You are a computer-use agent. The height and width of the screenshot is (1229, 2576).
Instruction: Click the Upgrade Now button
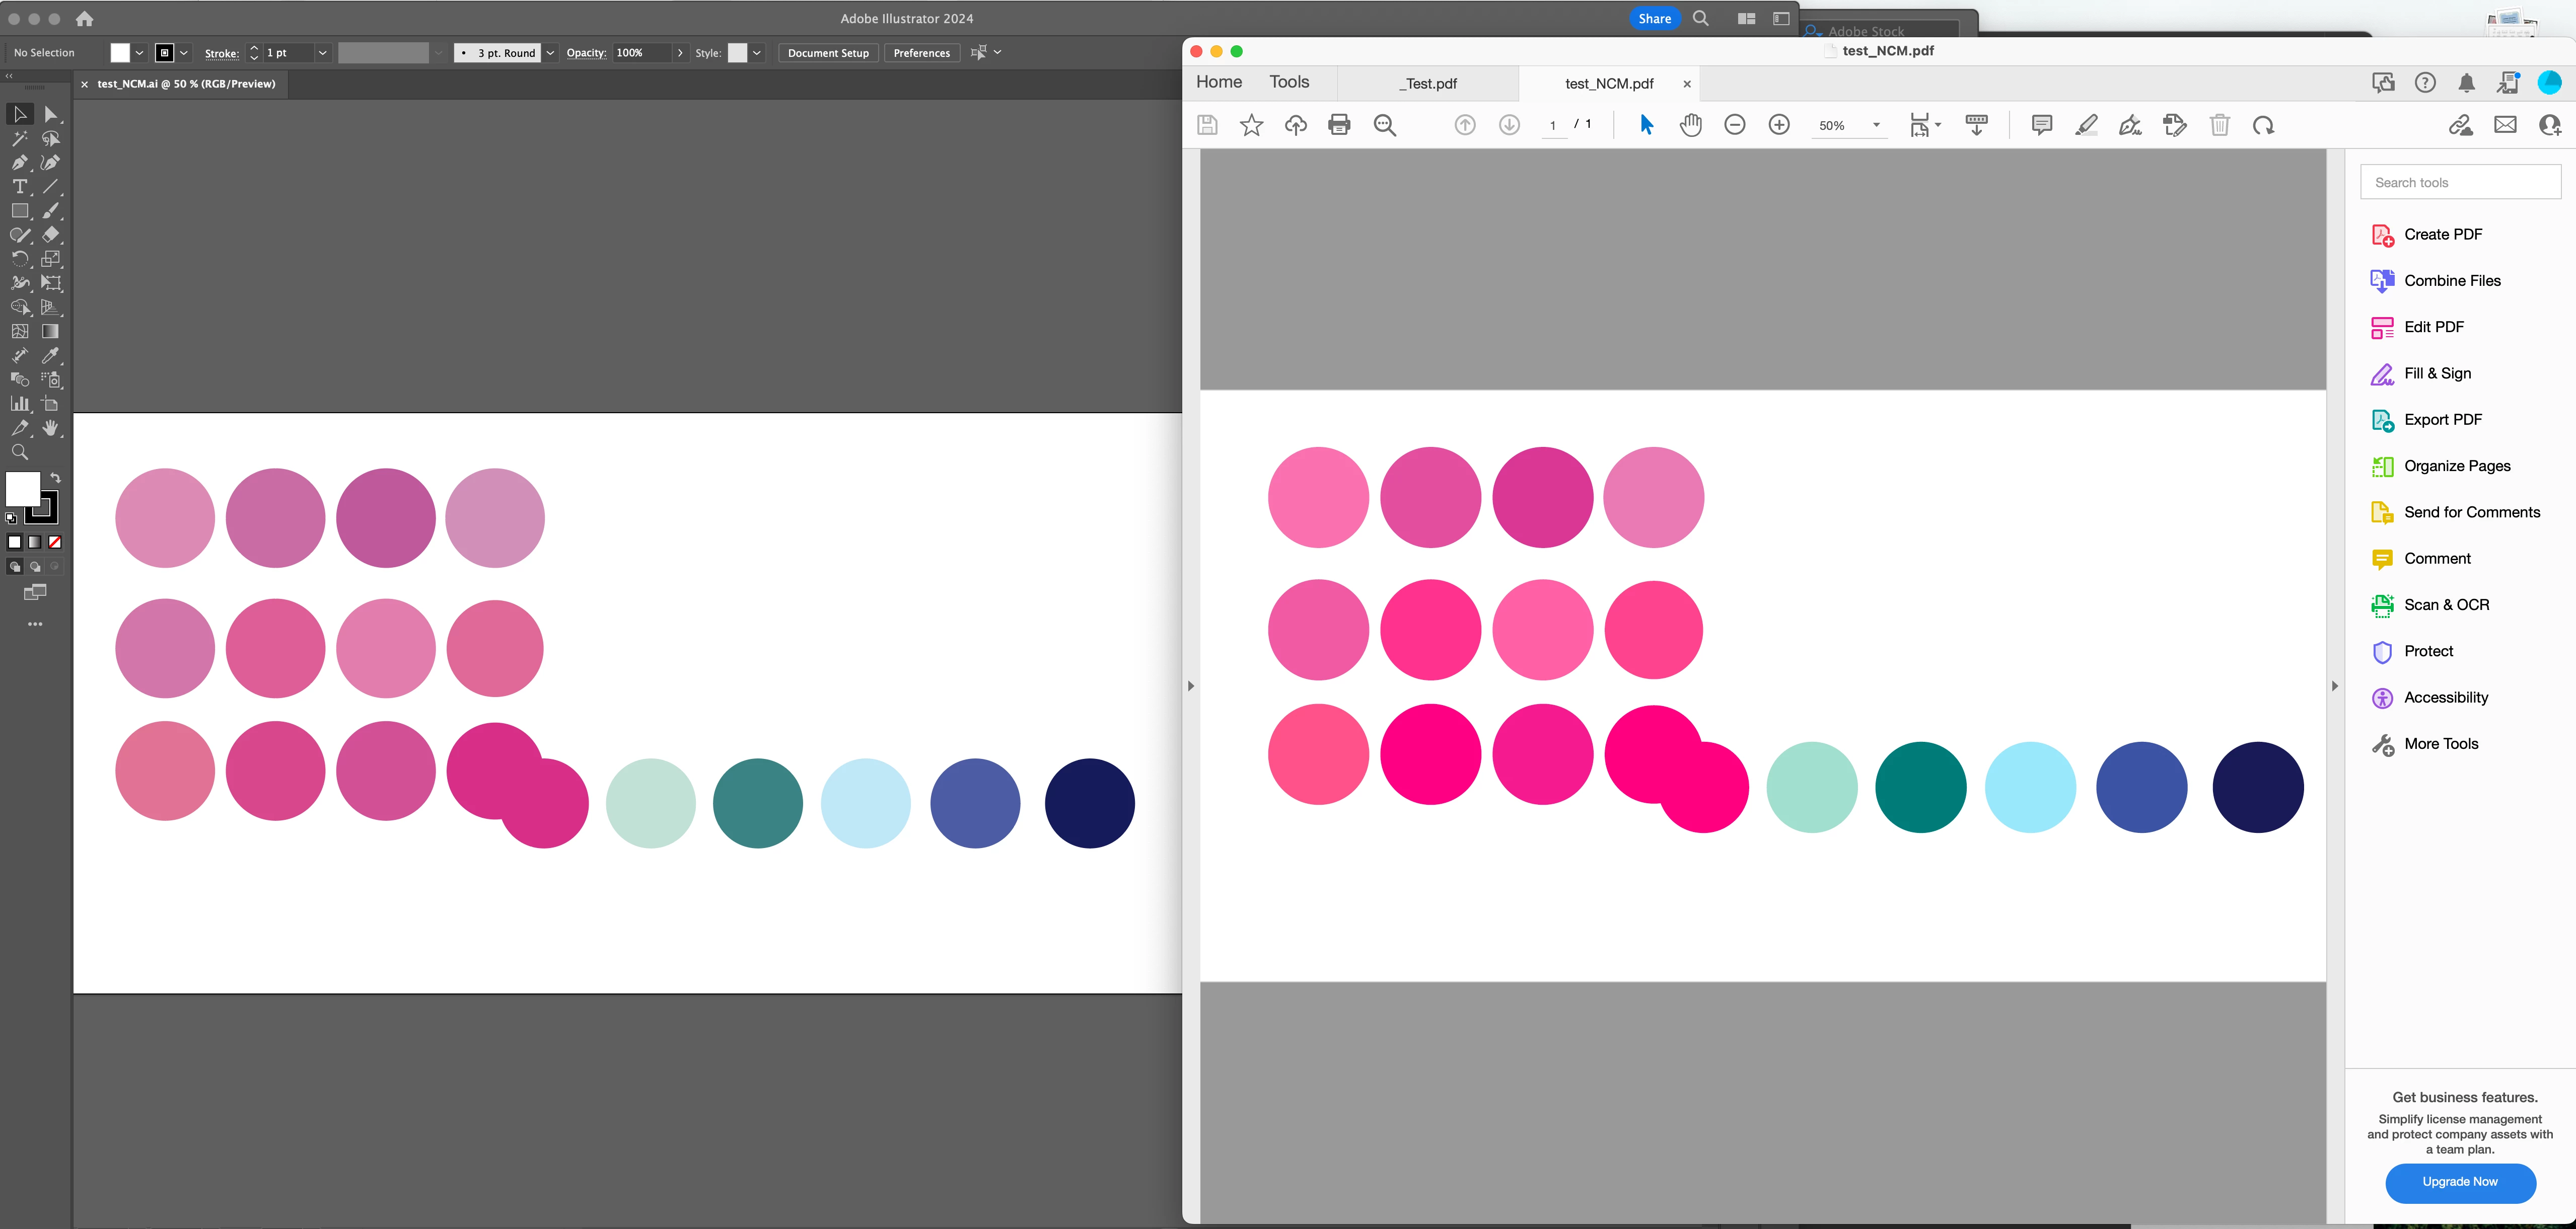tap(2459, 1182)
